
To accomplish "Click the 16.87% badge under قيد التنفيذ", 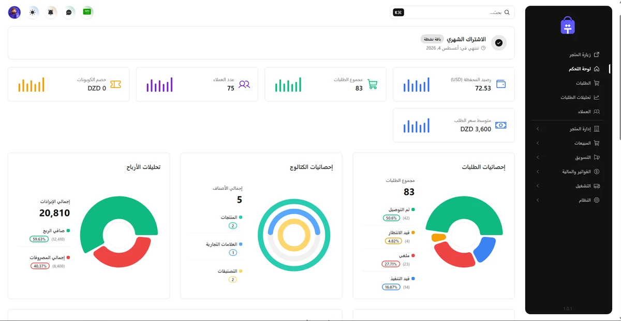I will (x=391, y=287).
